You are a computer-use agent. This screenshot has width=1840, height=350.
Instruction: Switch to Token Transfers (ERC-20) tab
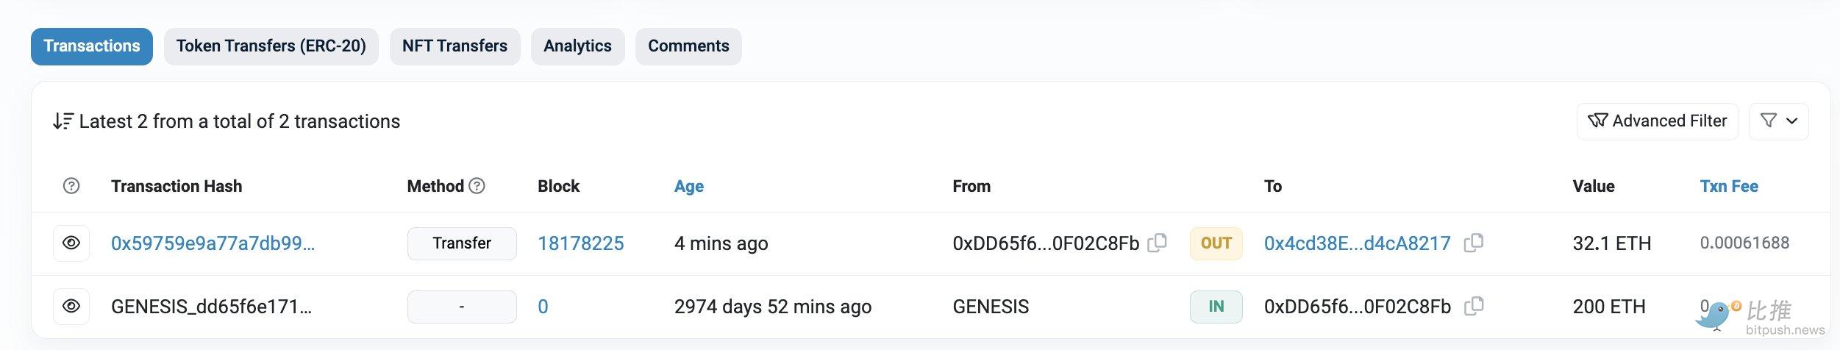click(x=271, y=46)
